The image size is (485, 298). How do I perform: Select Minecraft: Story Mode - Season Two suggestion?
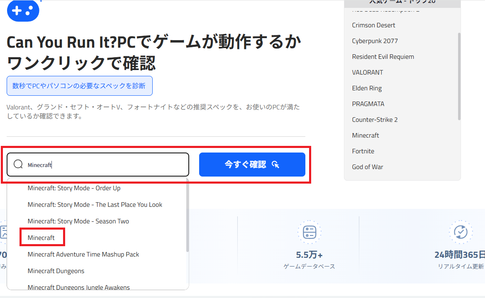point(78,221)
